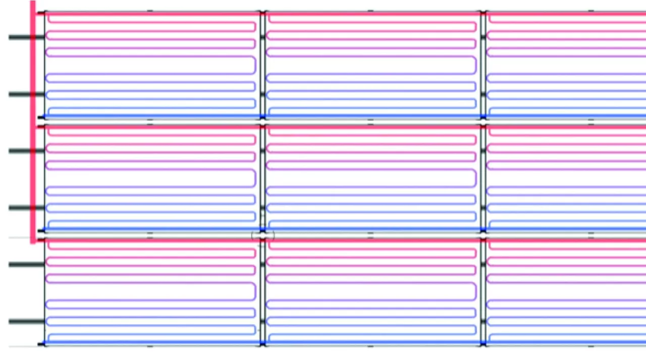Select the tick mark above top-middle panel
Image resolution: width=646 pixels, height=363 pixels.
pyautogui.click(x=370, y=10)
